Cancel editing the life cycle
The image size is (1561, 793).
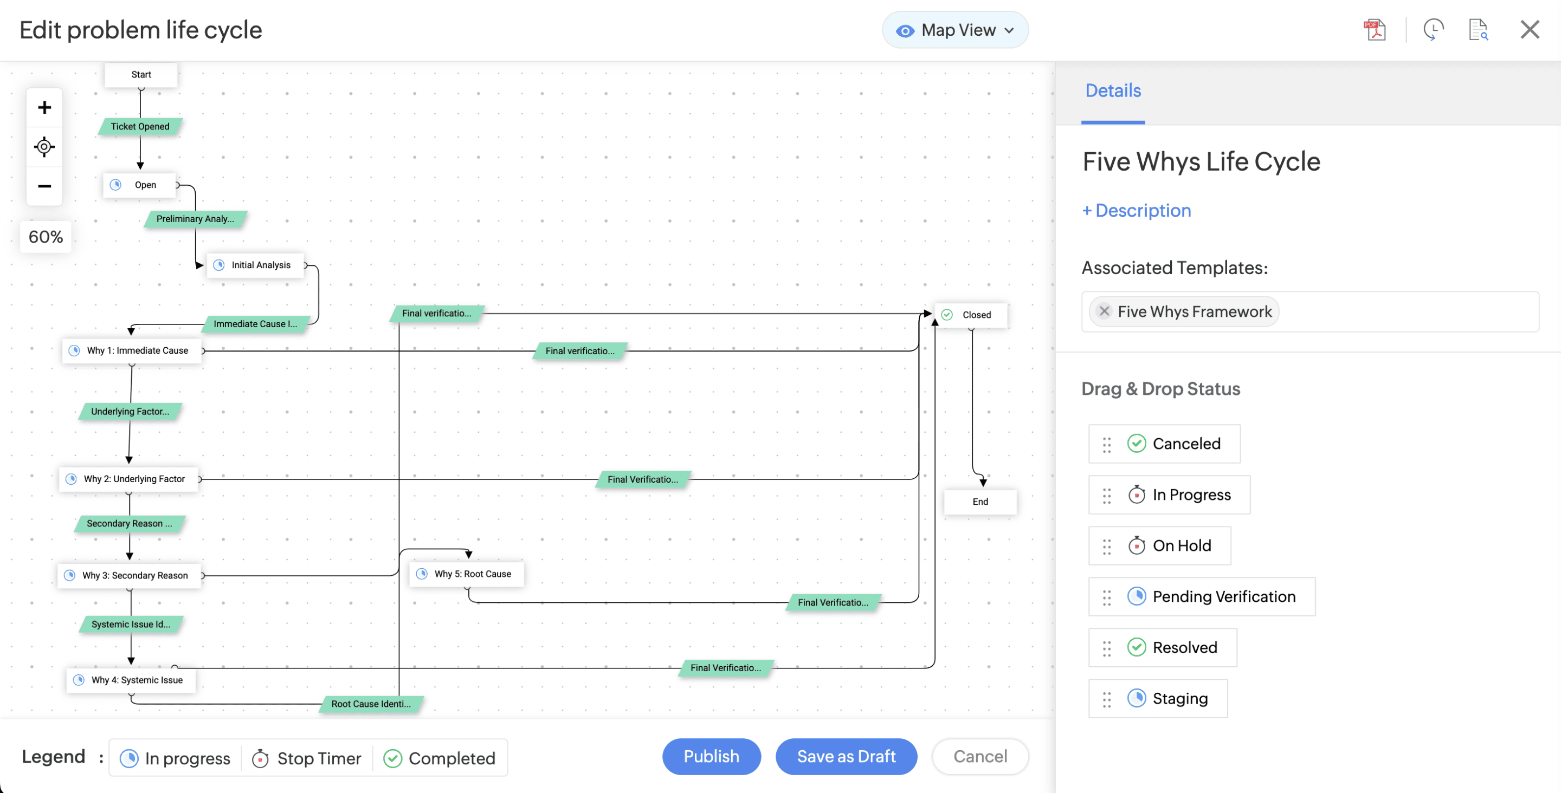979,756
